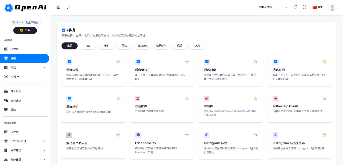Click the Instagram 标题 card icon

click(207, 135)
